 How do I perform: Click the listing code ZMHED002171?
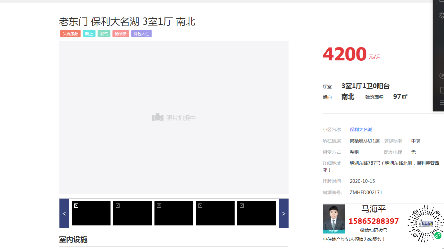click(x=366, y=192)
